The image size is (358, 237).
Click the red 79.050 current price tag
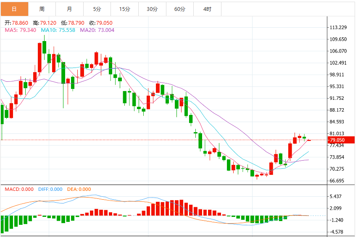341,140
